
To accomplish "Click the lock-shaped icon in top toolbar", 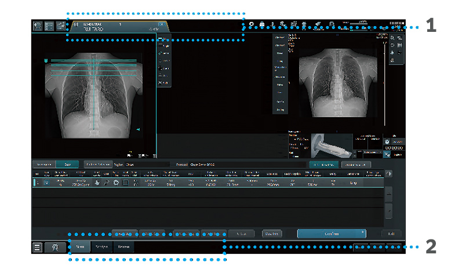I will (x=332, y=25).
